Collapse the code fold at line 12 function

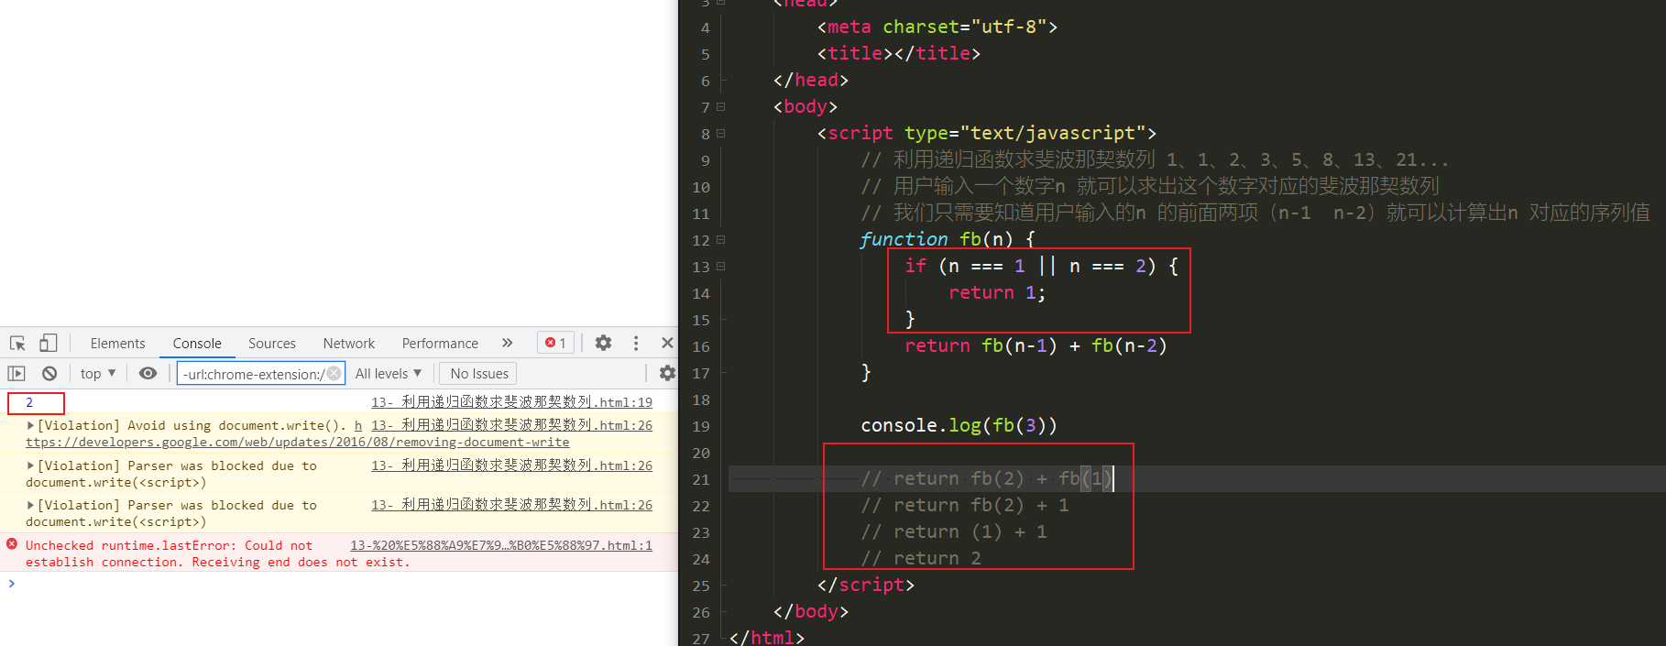click(720, 239)
